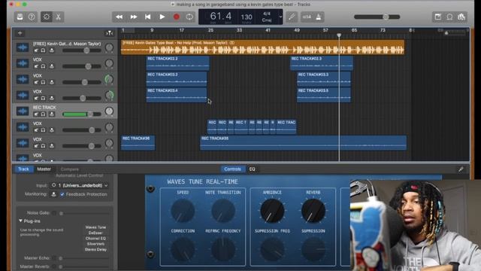Click the Rewind button

(x=119, y=17)
